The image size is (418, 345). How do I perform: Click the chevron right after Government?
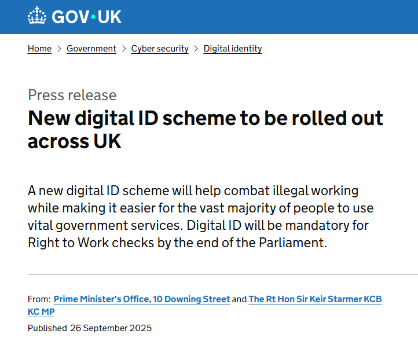(x=124, y=49)
